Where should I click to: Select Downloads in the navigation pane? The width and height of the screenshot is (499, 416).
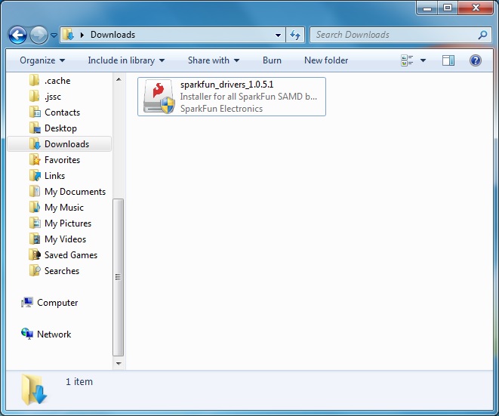click(x=59, y=144)
